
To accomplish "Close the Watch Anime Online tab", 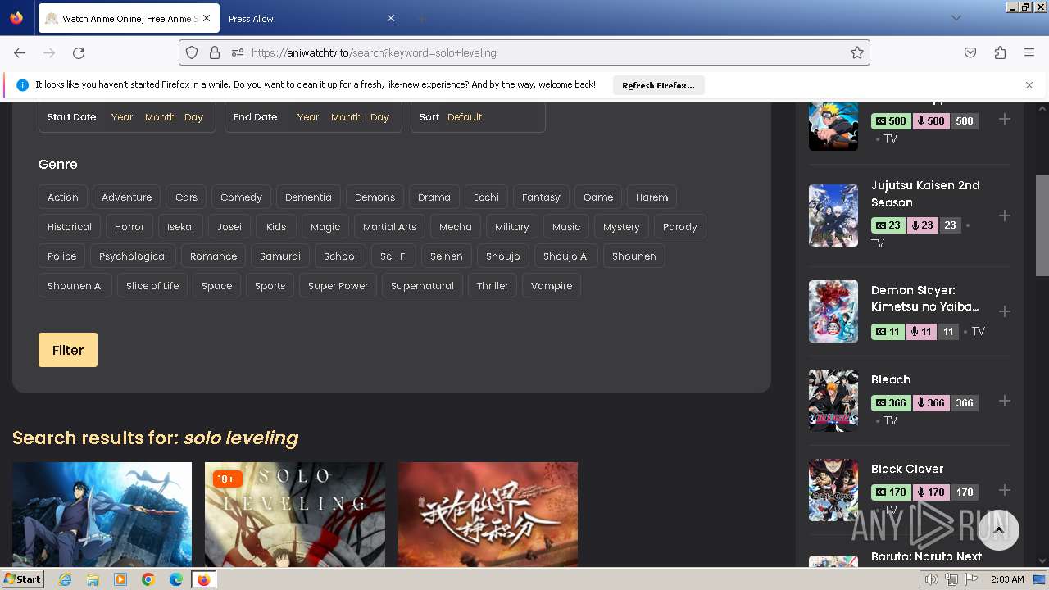I will 206,18.
